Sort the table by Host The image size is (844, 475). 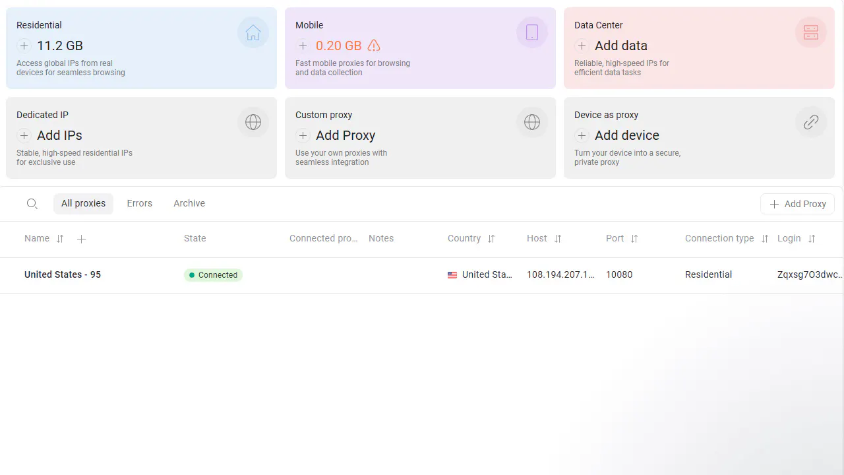pos(558,239)
